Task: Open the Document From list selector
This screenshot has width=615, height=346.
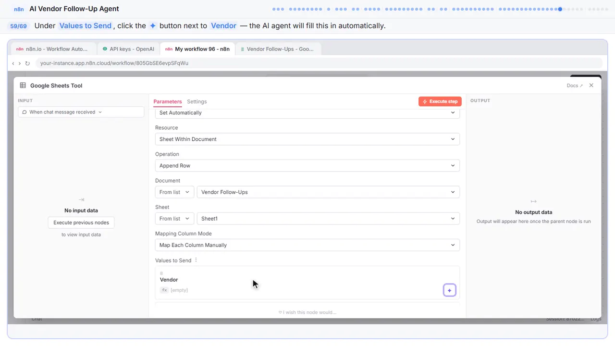Action: click(x=175, y=192)
